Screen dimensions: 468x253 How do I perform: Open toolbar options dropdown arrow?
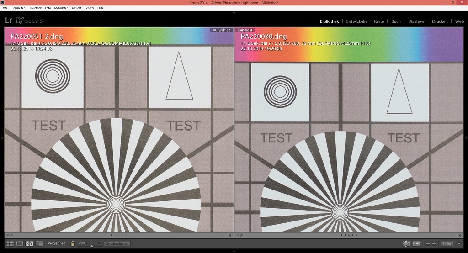[459, 244]
